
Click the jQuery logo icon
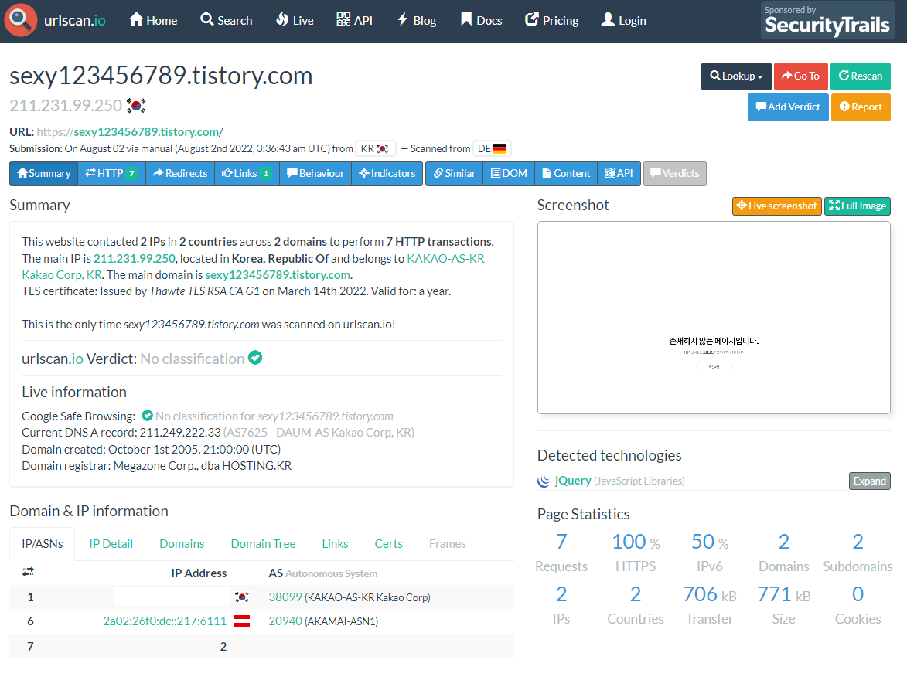(544, 481)
